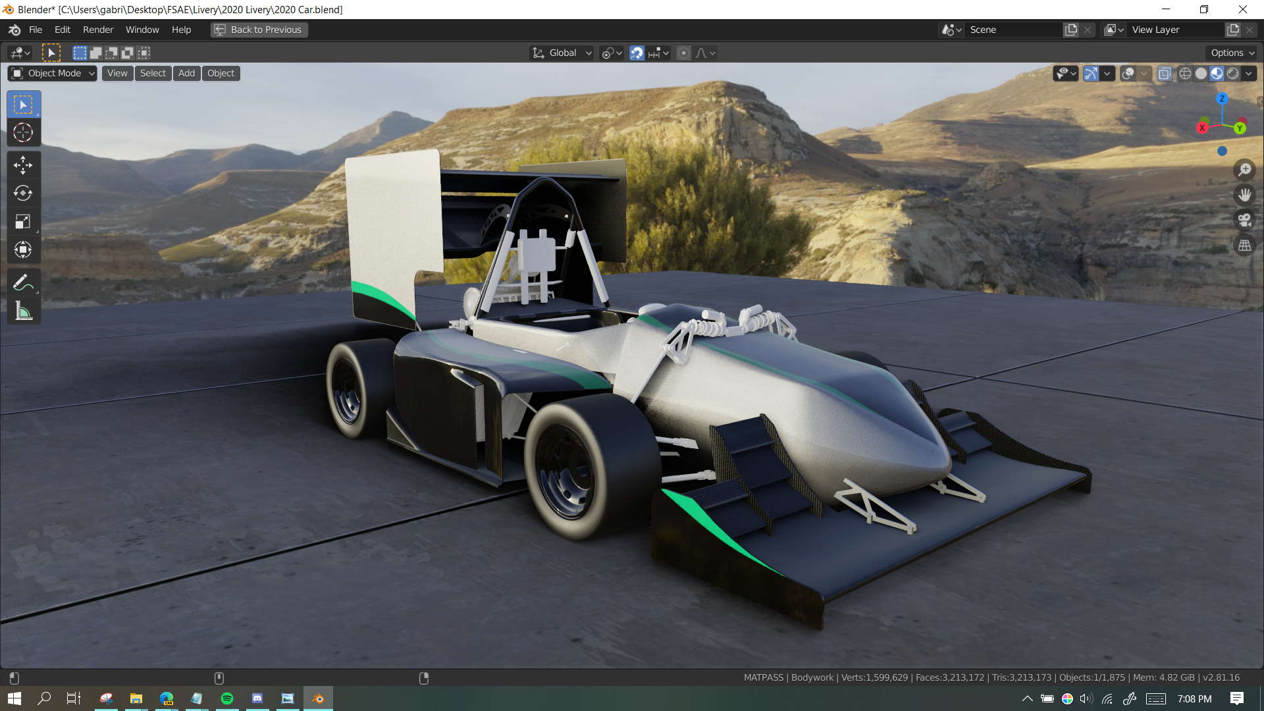Click the pan view hand icon

1244,195
